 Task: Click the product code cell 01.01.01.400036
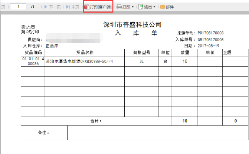tap(33, 61)
